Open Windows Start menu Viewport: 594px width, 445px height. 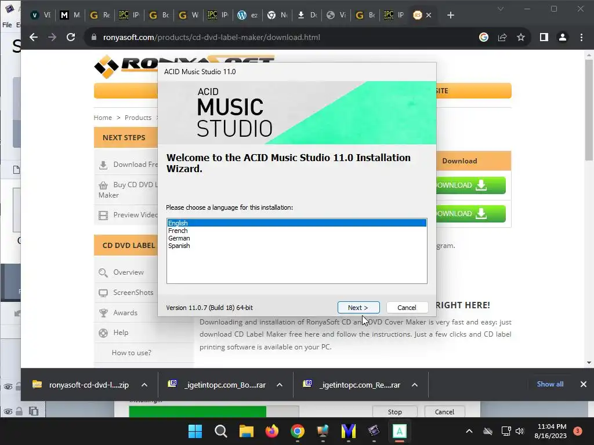[195, 431]
